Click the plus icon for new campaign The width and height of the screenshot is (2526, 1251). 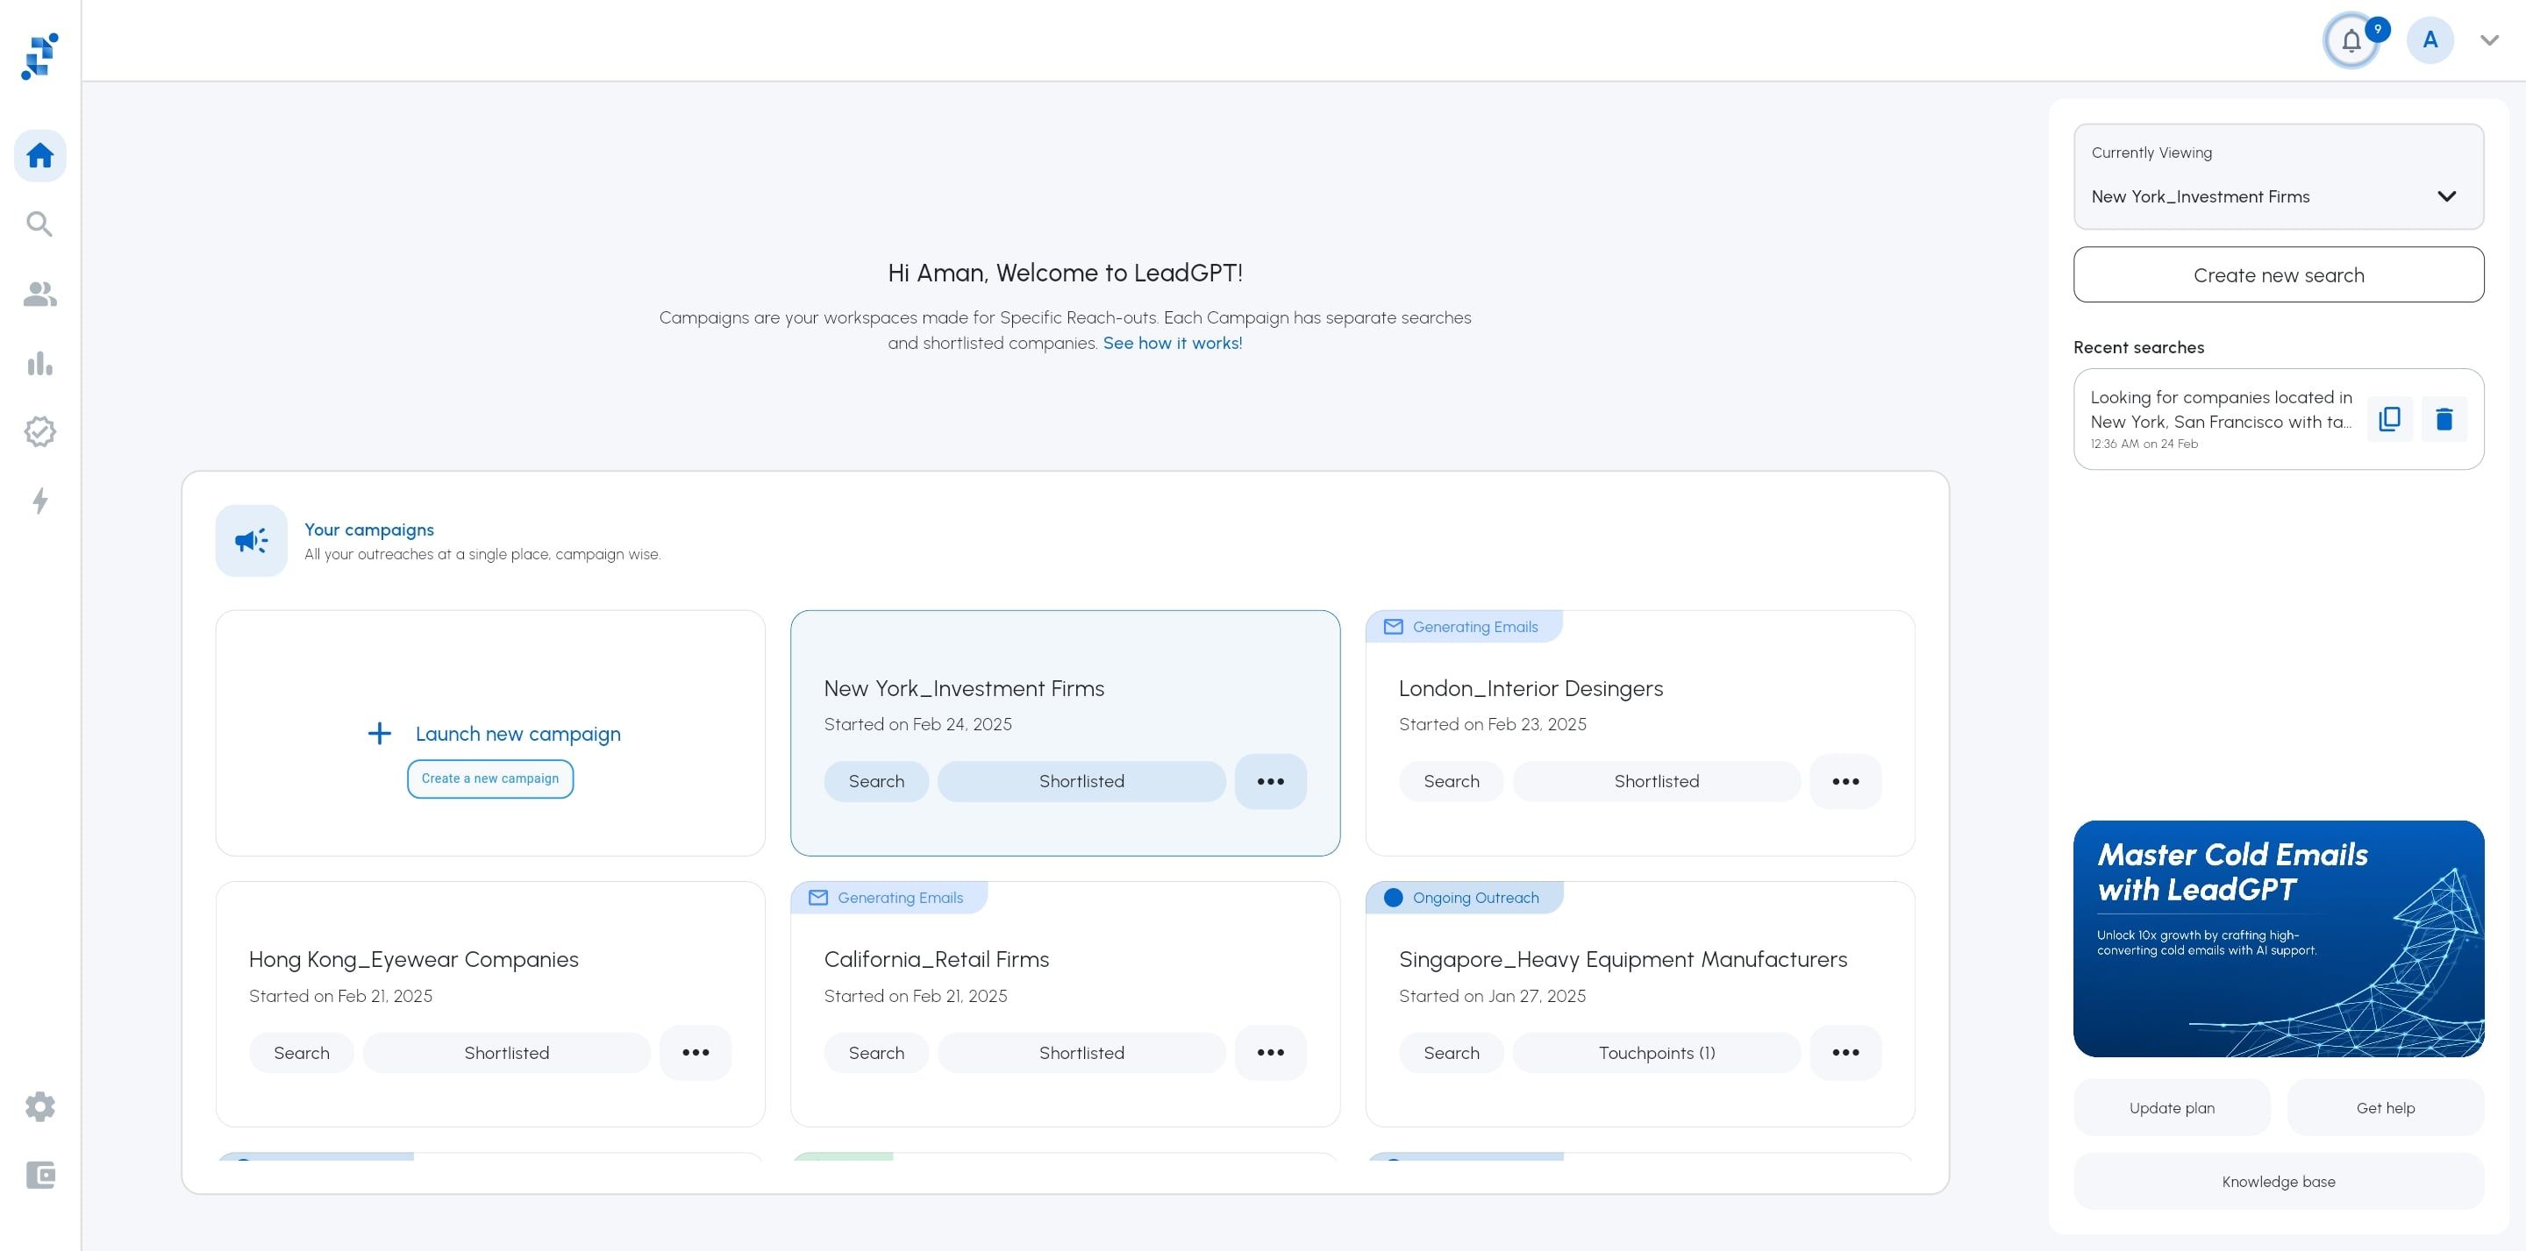tap(380, 734)
